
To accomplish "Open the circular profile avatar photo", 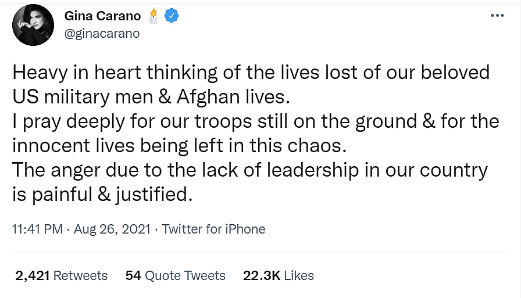I will tap(33, 24).
